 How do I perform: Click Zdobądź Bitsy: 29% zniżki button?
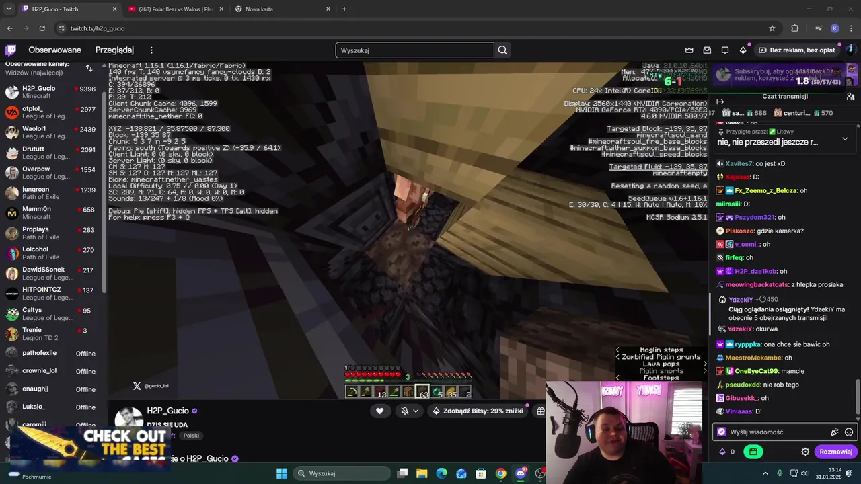(x=478, y=411)
